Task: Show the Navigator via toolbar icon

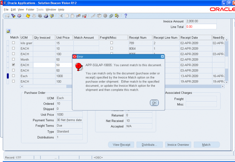Action: point(19,16)
